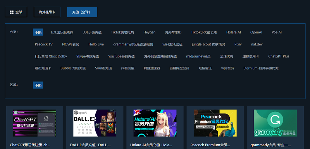The height and width of the screenshot is (149, 310).
Task: Open the 海外苹果ID category
Action: point(173,32)
